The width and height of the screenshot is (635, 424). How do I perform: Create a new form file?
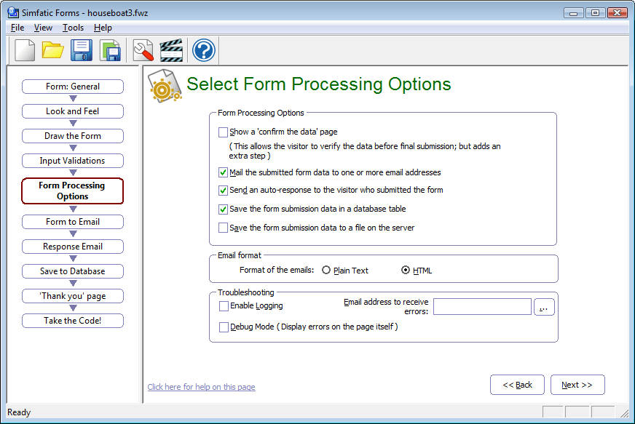point(24,49)
